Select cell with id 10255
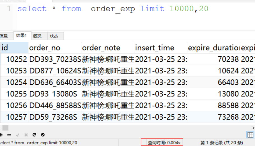The width and height of the screenshot is (255, 146). coord(14,94)
